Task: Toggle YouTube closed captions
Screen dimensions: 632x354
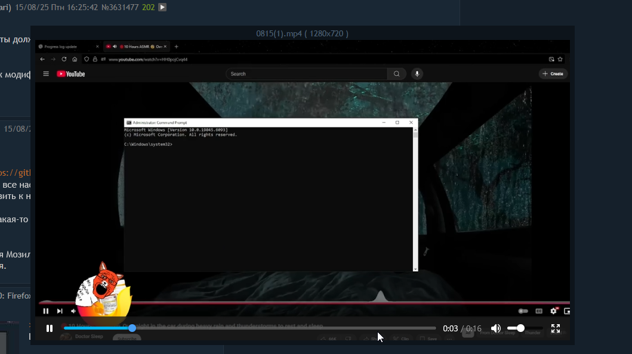Action: [539, 311]
